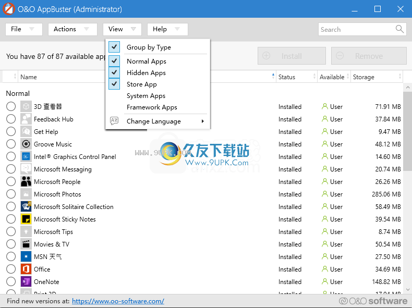Click the Microsoft Sticky Notes icon
Image resolution: width=412 pixels, height=308 pixels.
(x=26, y=219)
